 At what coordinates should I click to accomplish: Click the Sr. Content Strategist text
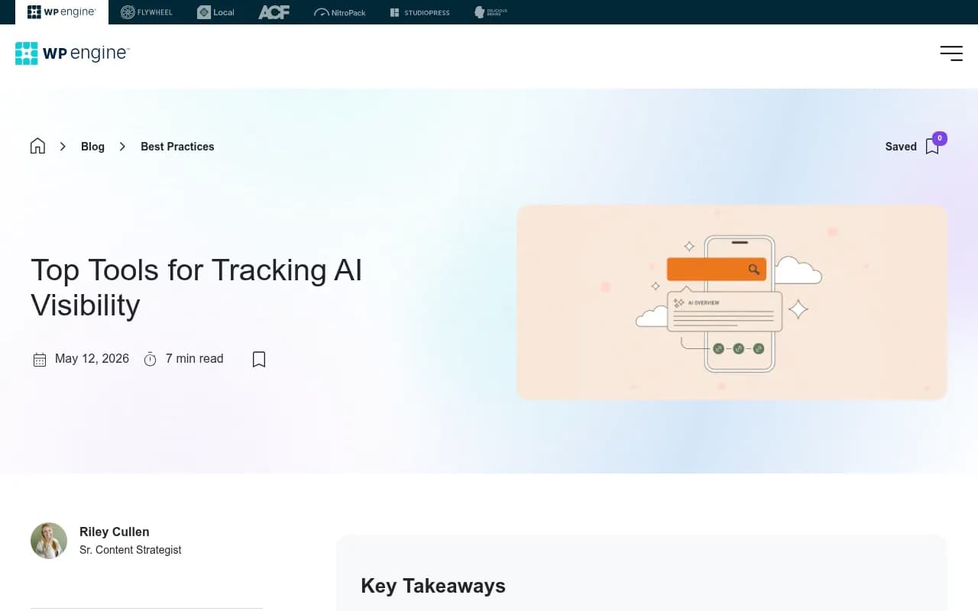click(x=131, y=550)
